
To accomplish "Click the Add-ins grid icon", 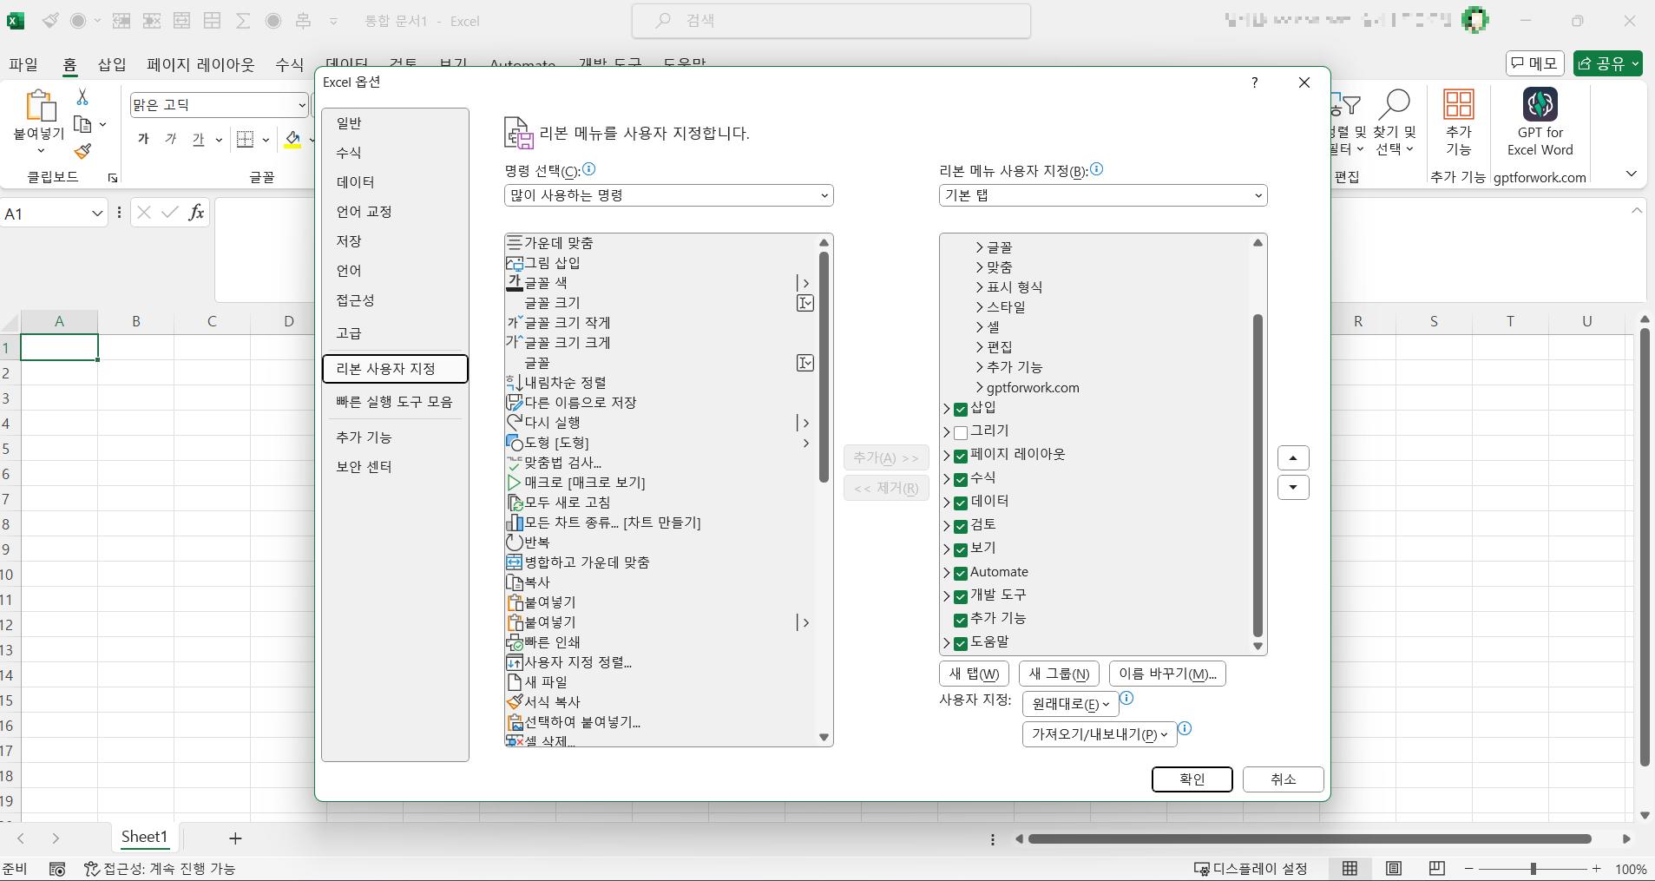I will pyautogui.click(x=1458, y=104).
